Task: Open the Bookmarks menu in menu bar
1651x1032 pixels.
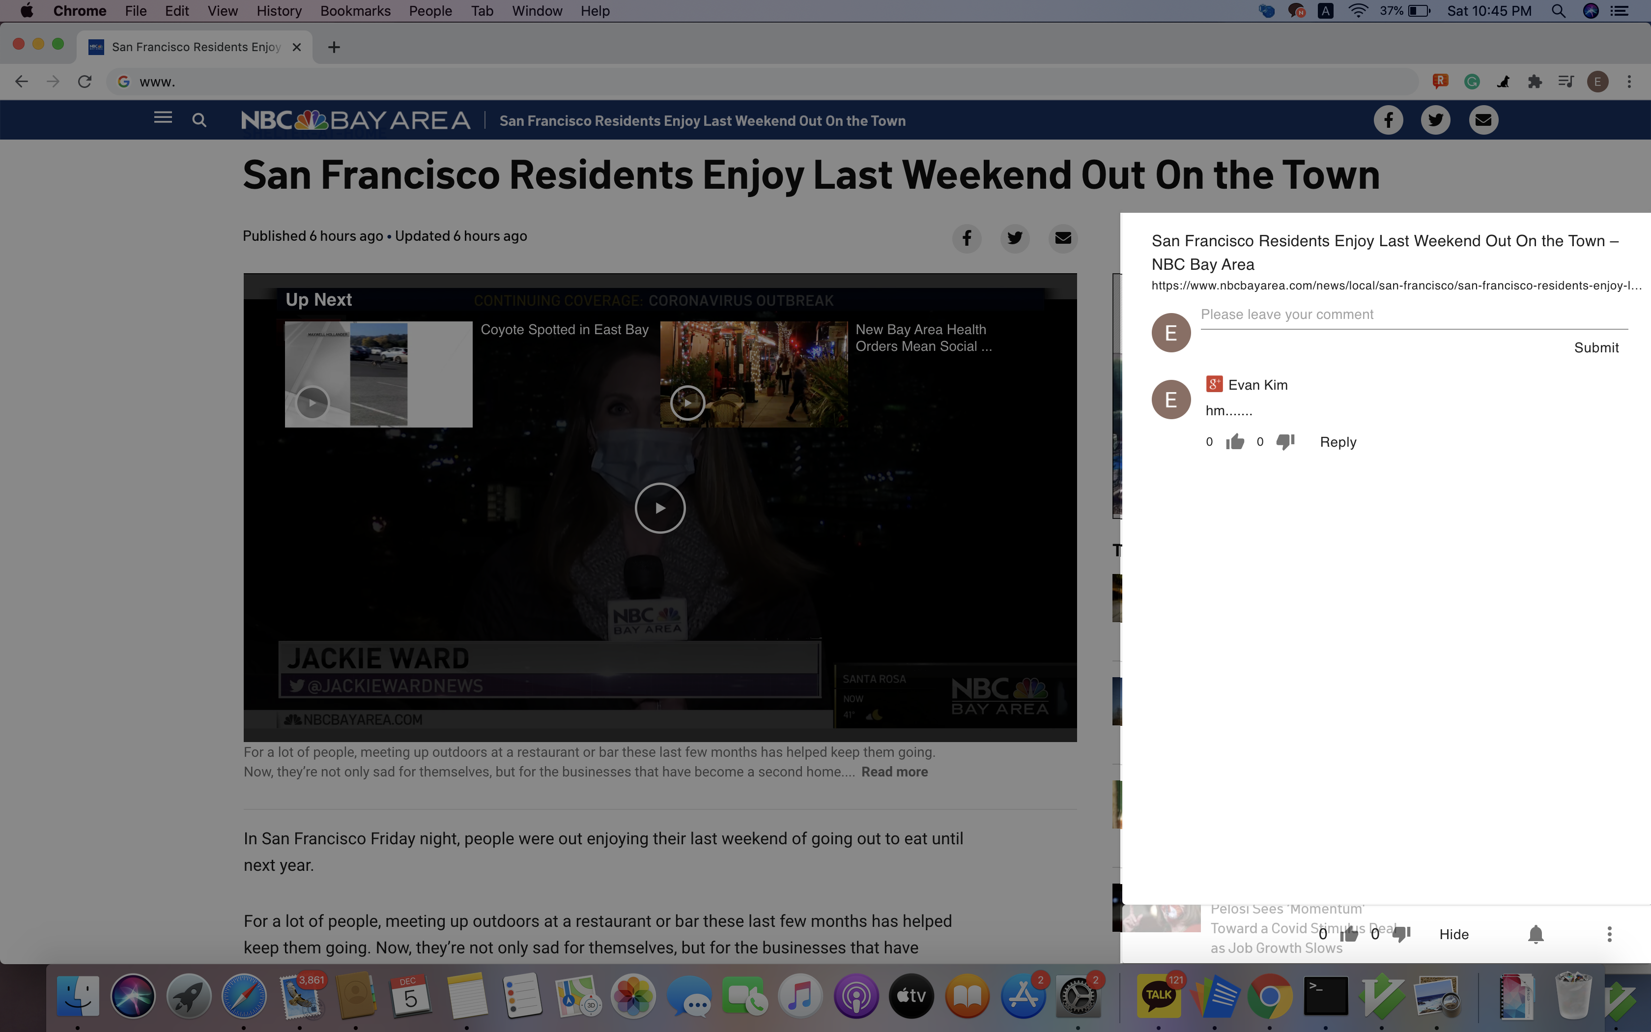Action: 355,11
